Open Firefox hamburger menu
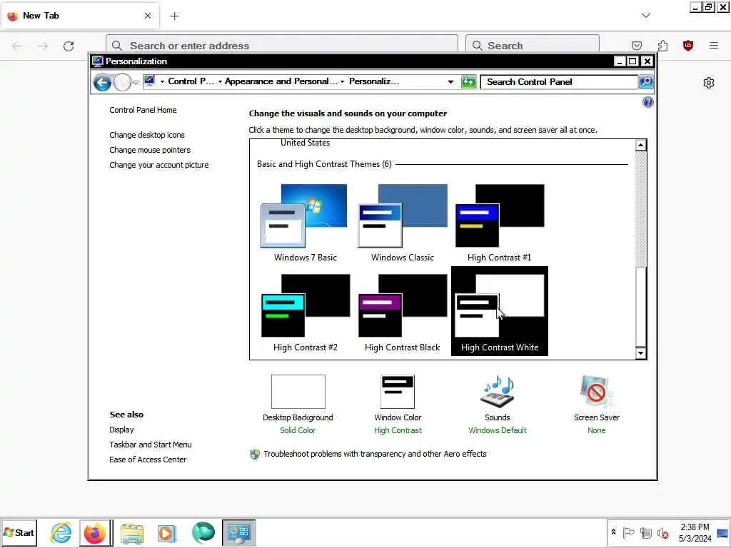Viewport: 731px width, 548px height. (713, 46)
